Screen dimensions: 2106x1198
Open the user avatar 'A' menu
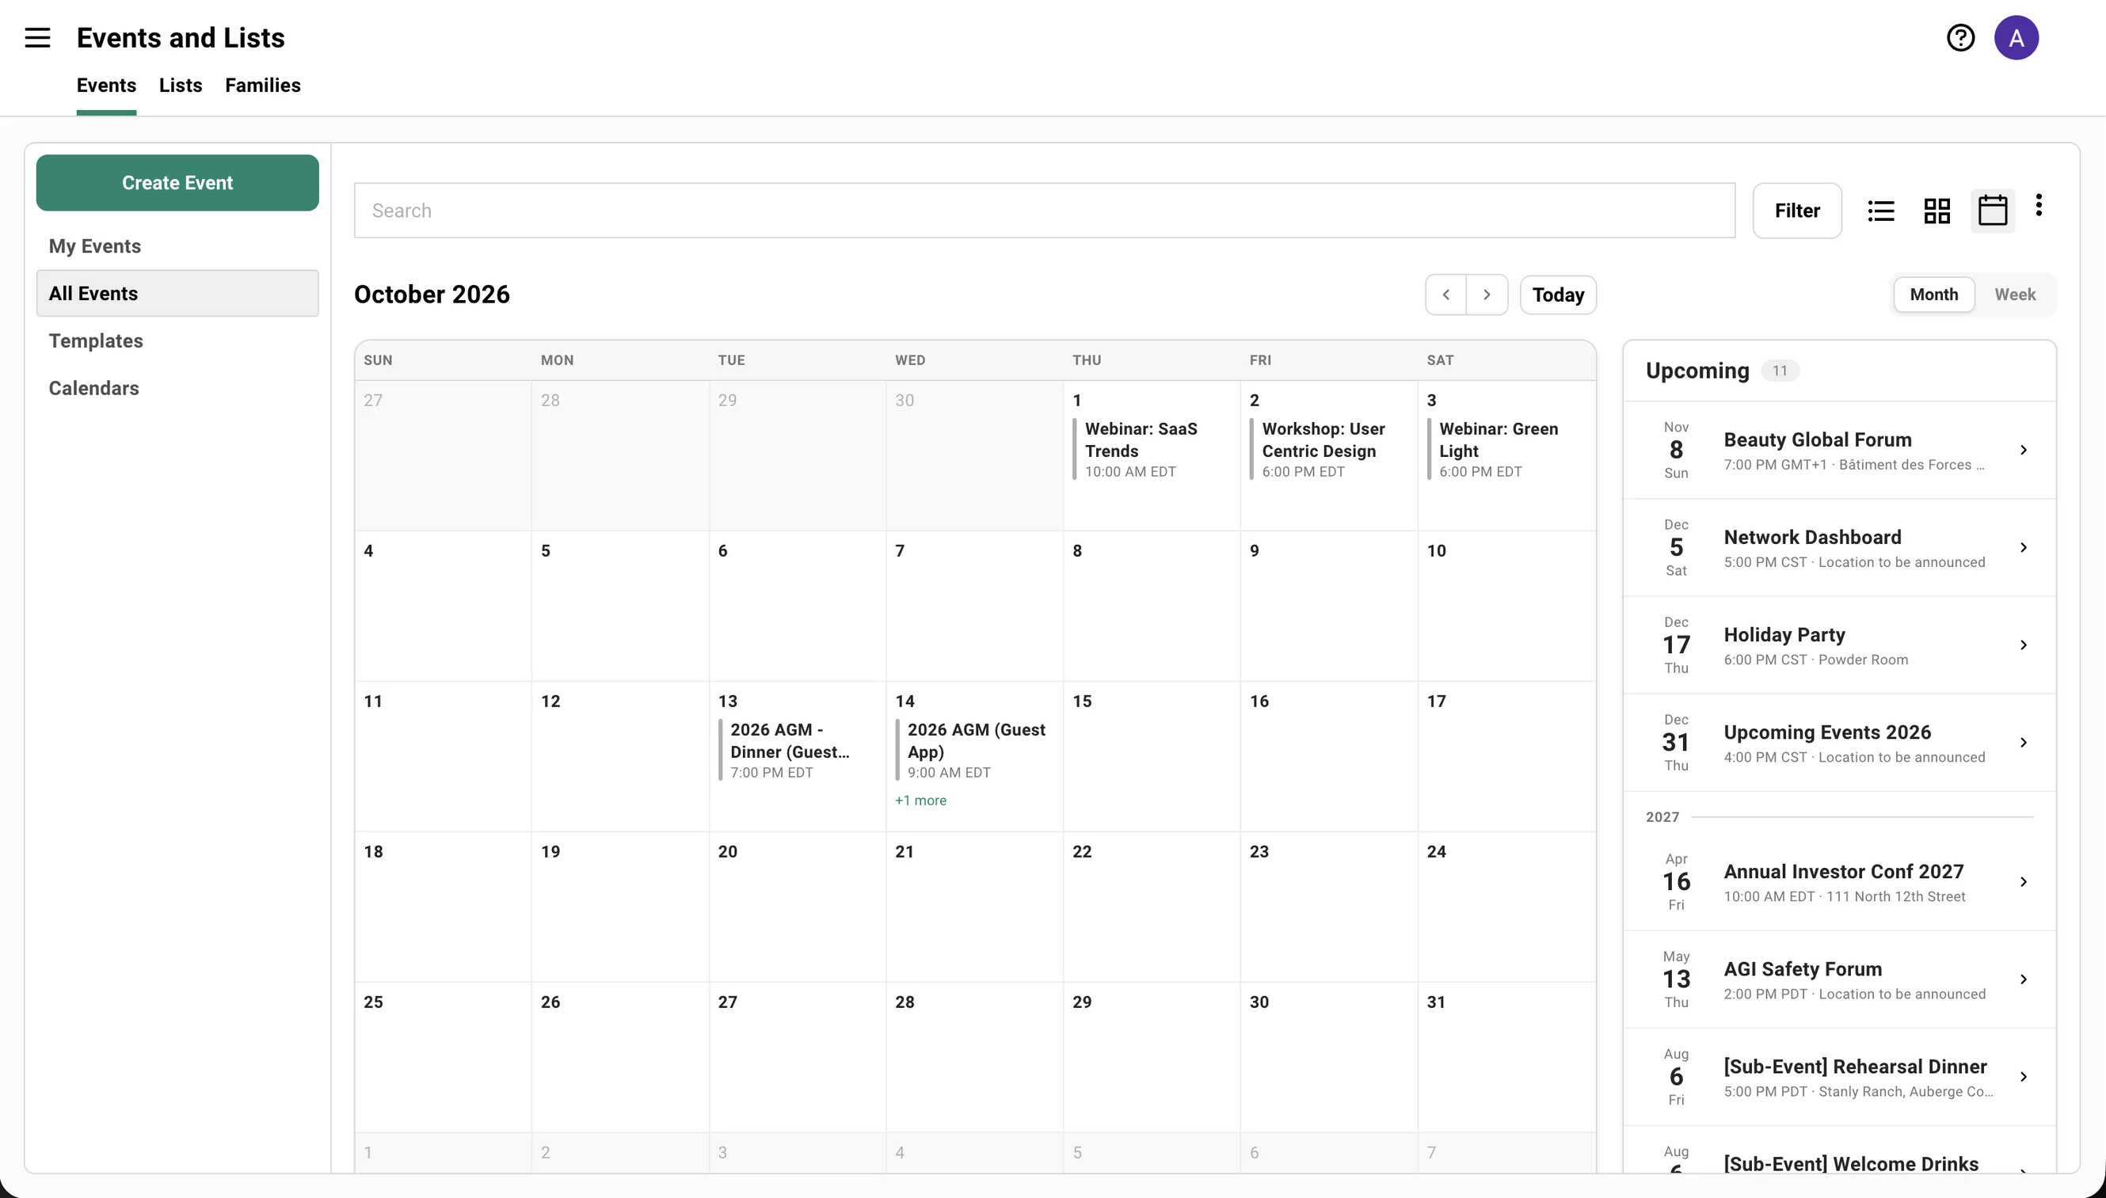pos(2017,38)
